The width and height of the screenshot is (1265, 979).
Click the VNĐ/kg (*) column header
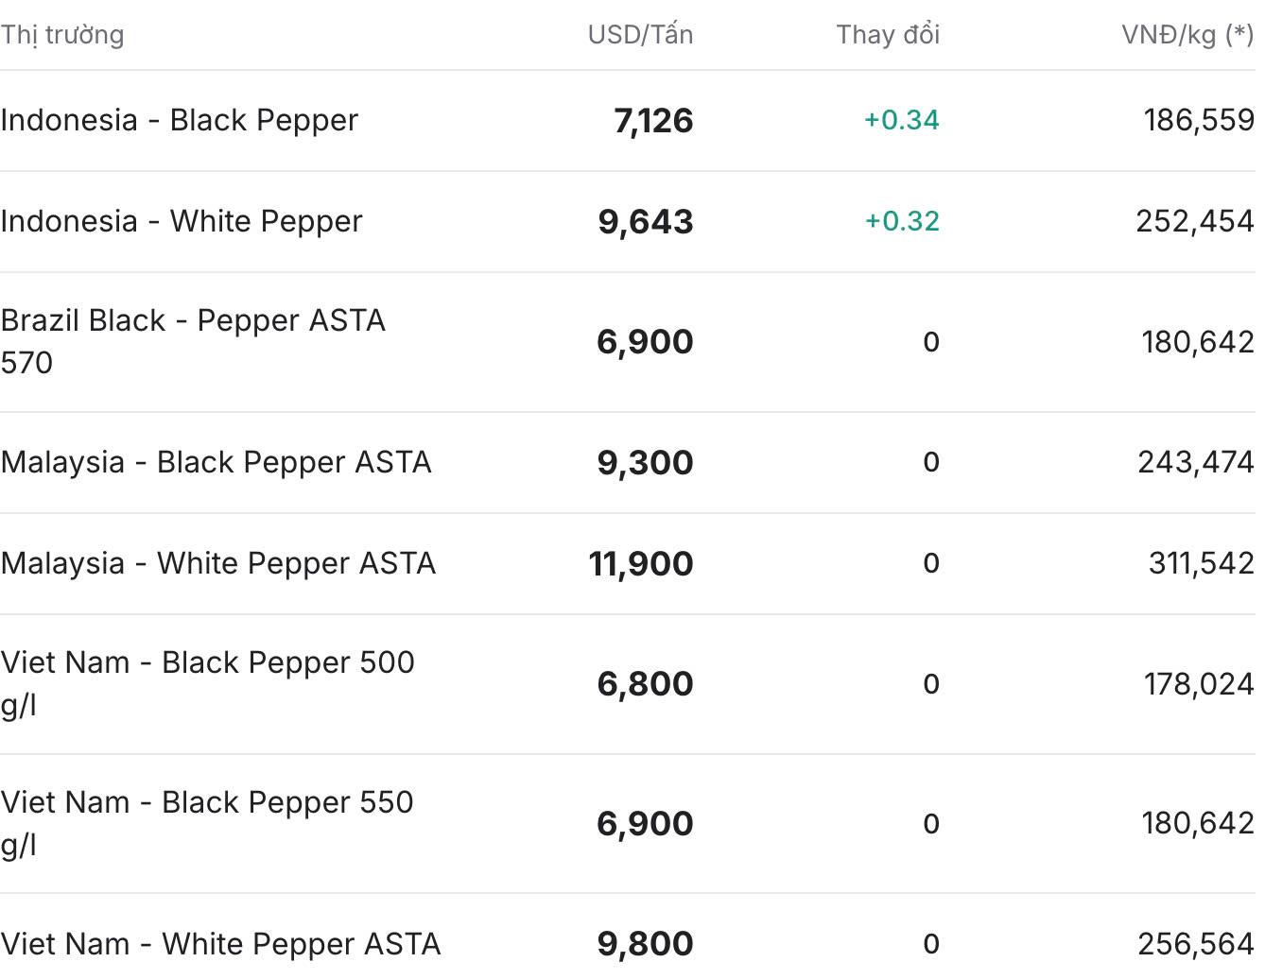(1187, 35)
